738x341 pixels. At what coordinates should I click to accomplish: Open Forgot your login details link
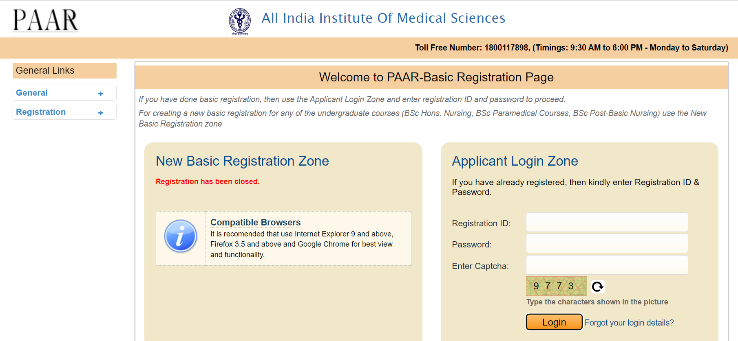coord(629,323)
